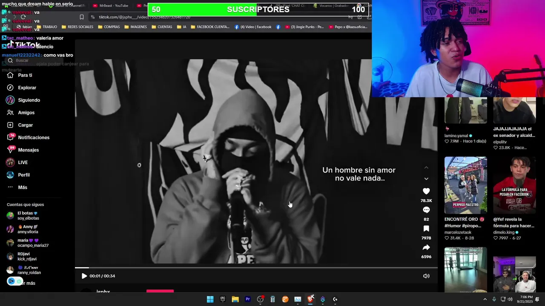This screenshot has height=306, width=545.
Task: Open the elpulitv creator link
Action: (500, 142)
